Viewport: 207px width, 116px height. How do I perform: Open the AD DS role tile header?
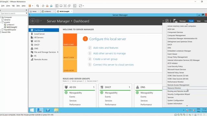(x=80, y=87)
